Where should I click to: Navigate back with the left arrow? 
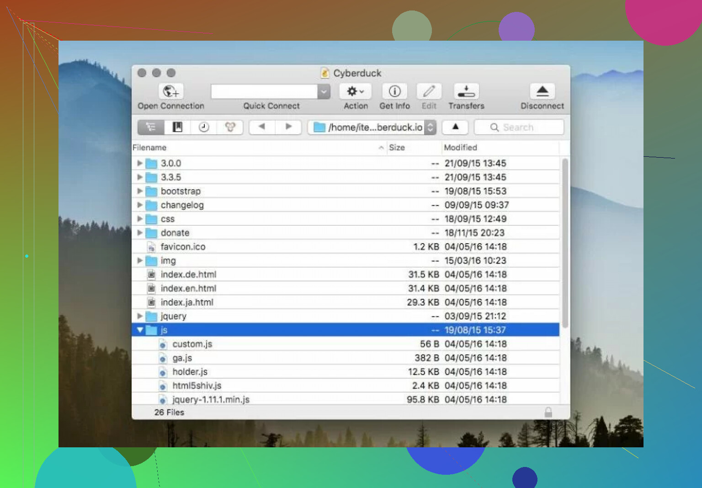point(262,127)
